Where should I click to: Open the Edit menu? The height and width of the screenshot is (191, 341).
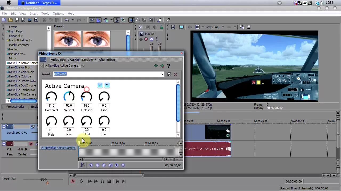(x=13, y=14)
